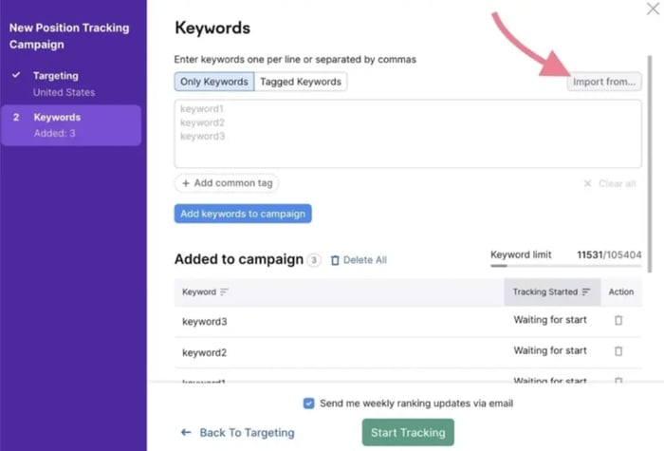Click Waiting for start in keyword3 row
This screenshot has height=451, width=664.
coord(550,320)
